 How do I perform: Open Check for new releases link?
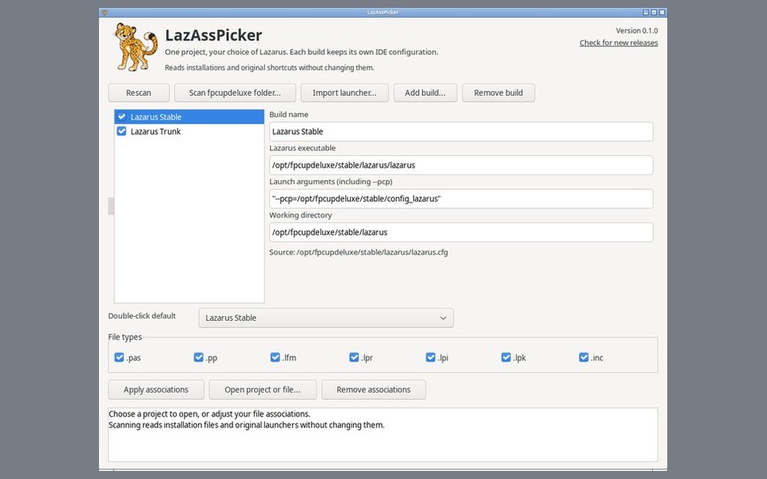pyautogui.click(x=618, y=42)
